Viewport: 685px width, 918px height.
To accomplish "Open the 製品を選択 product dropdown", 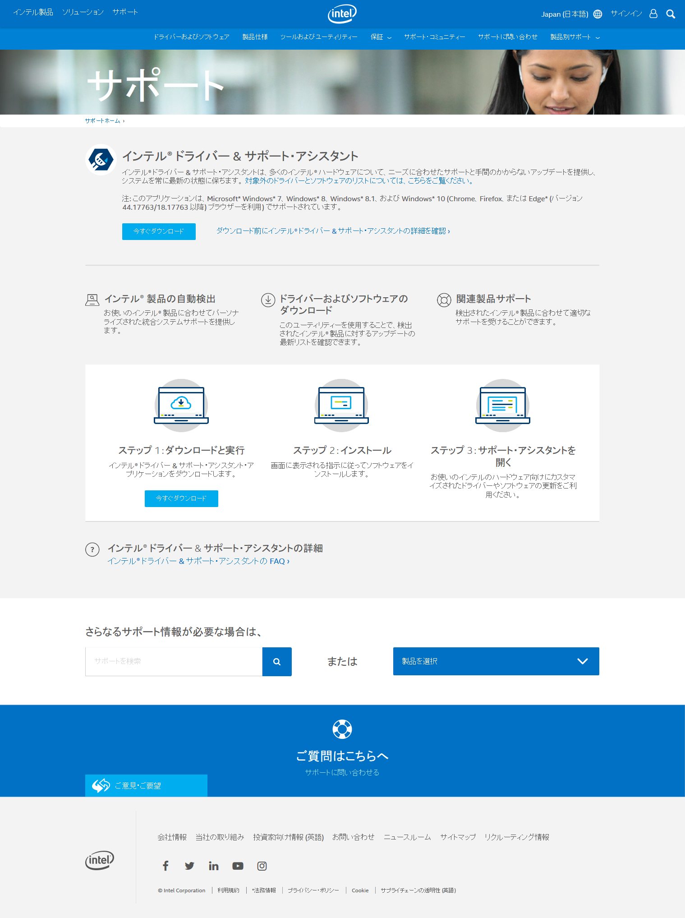I will (x=496, y=661).
